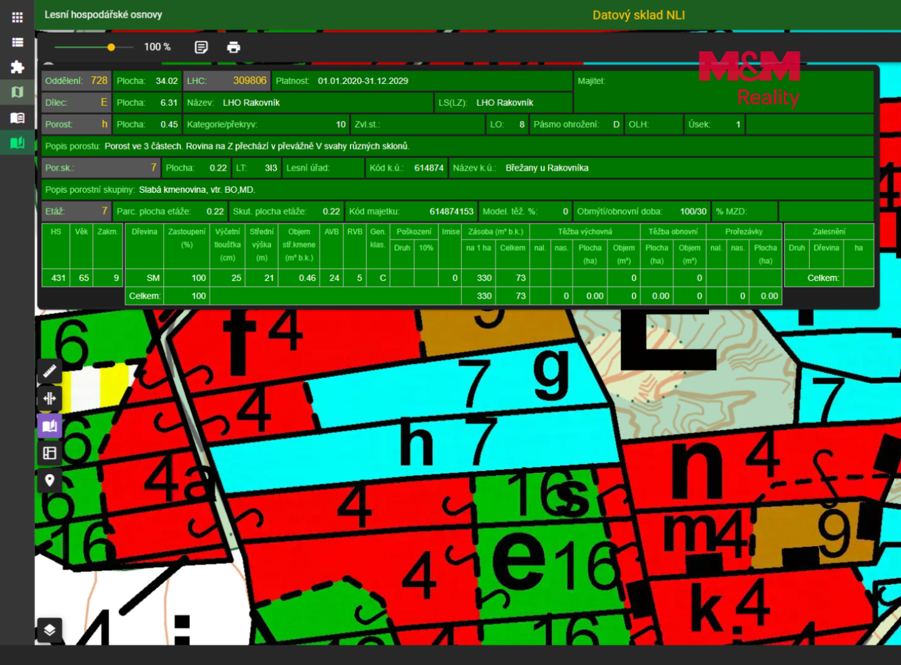
Task: Open the newspaper book icon in sidebar
Action: coord(17,118)
